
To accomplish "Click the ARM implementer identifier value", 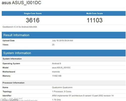I will [83, 96].
